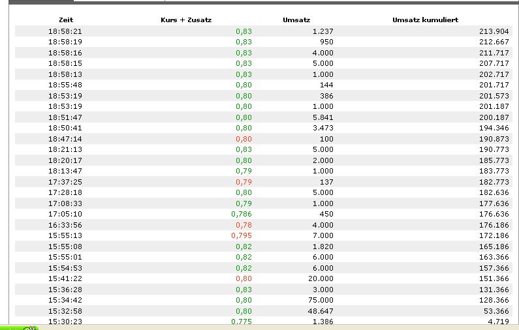Click the time 18:20:17
Screen dimensions: 519x330
[x=65, y=160]
